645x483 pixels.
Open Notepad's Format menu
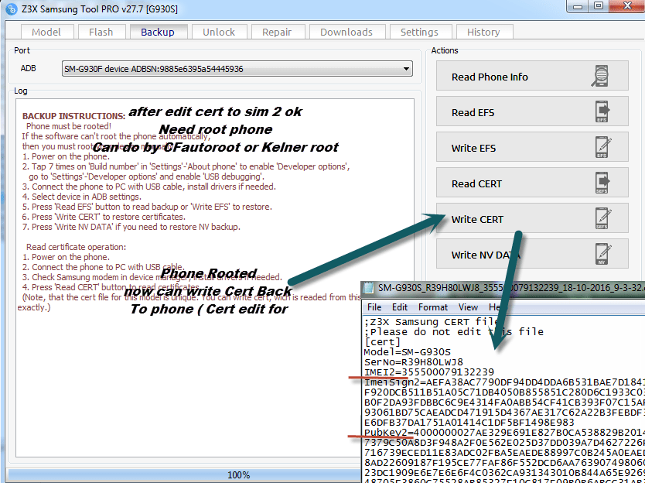pyautogui.click(x=433, y=307)
